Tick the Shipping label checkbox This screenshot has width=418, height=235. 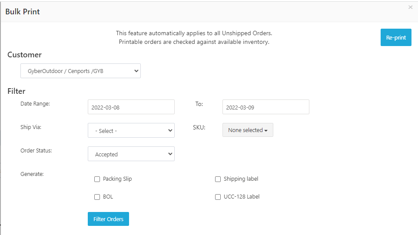[x=218, y=179]
